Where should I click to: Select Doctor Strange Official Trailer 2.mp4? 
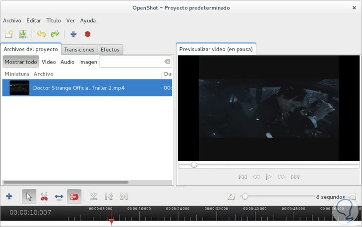[87, 88]
